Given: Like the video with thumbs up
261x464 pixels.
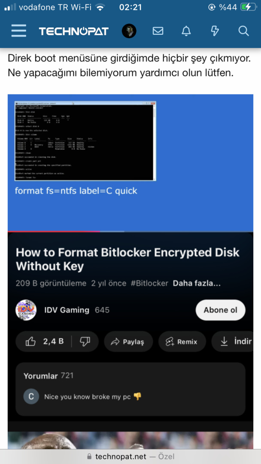Looking at the screenshot, I should click(x=44, y=342).
